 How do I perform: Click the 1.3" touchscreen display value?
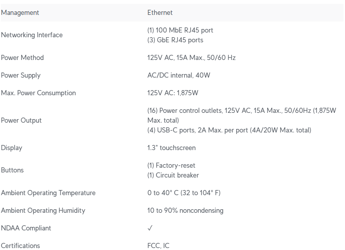point(171,148)
